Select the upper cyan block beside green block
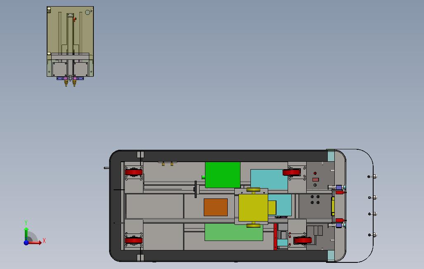The image size is (424, 269). tap(269, 179)
